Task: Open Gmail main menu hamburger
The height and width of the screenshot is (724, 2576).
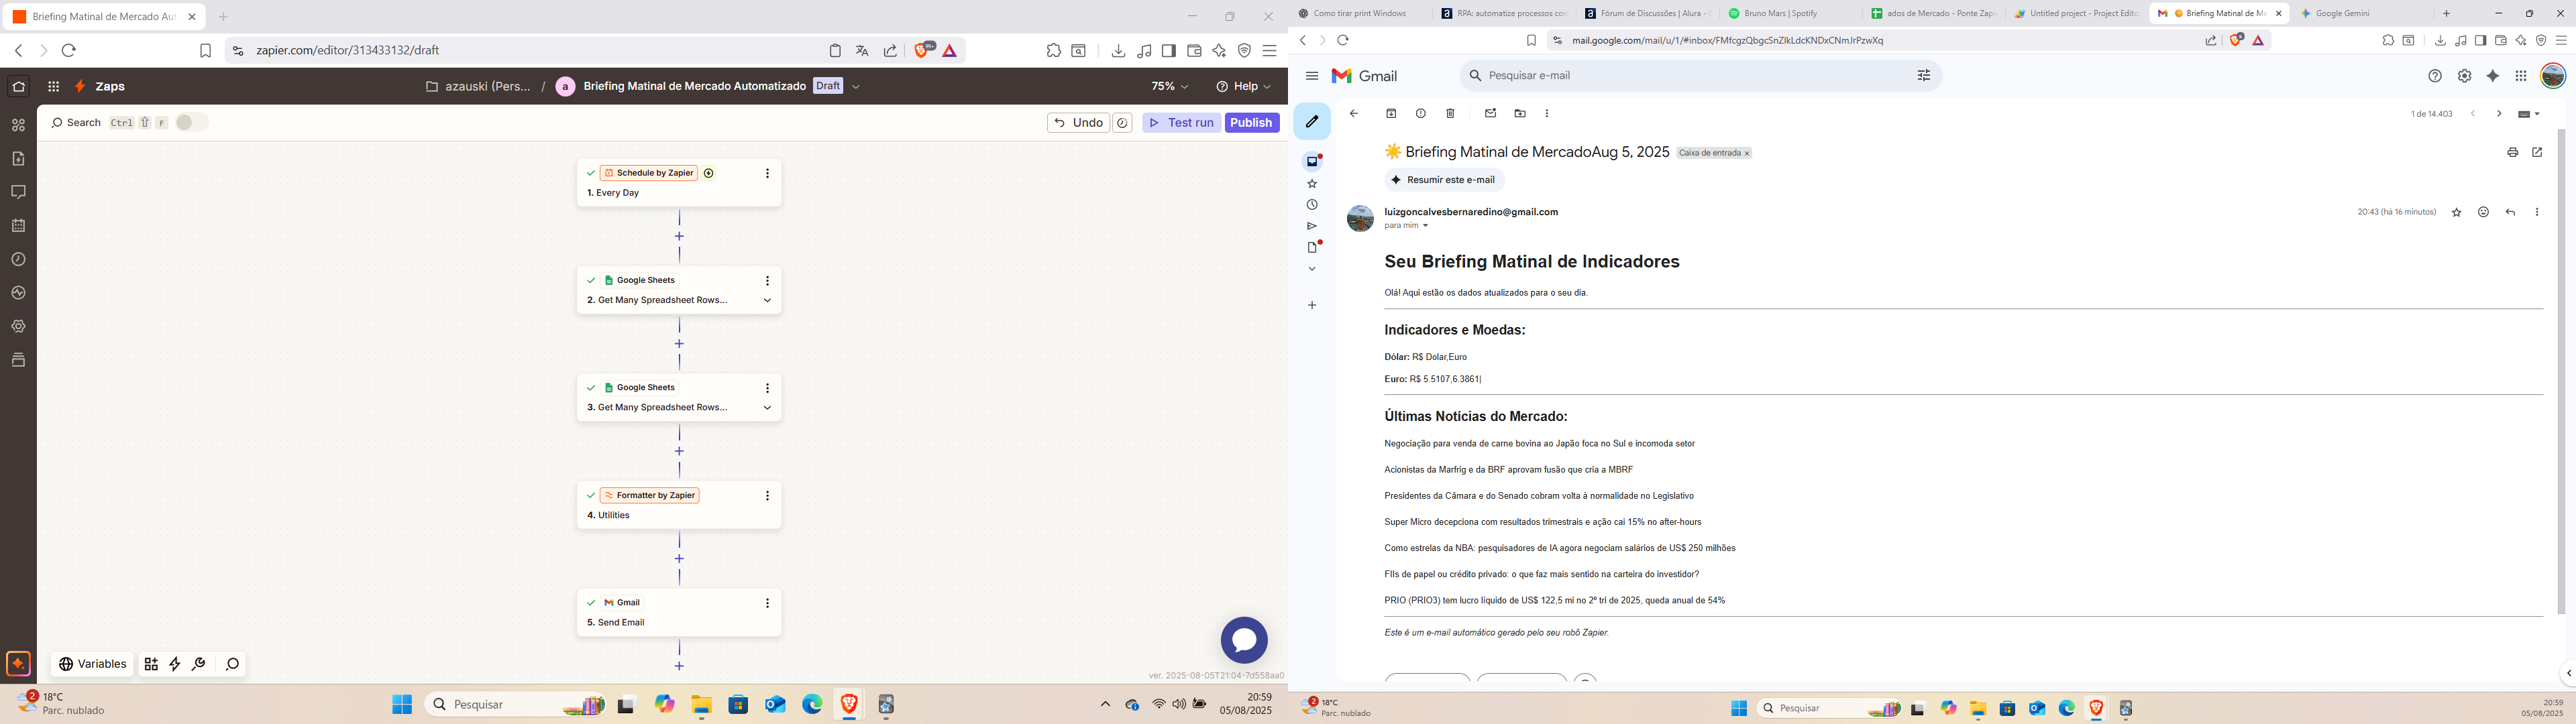Action: point(1312,76)
